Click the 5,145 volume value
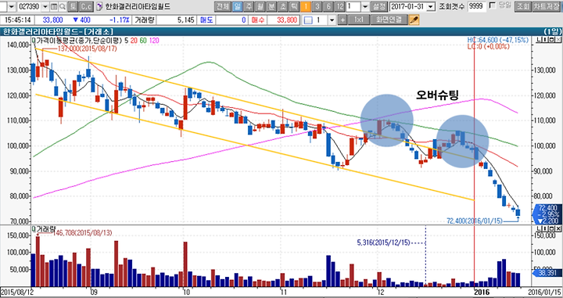This screenshot has width=563, height=298. click(x=186, y=20)
